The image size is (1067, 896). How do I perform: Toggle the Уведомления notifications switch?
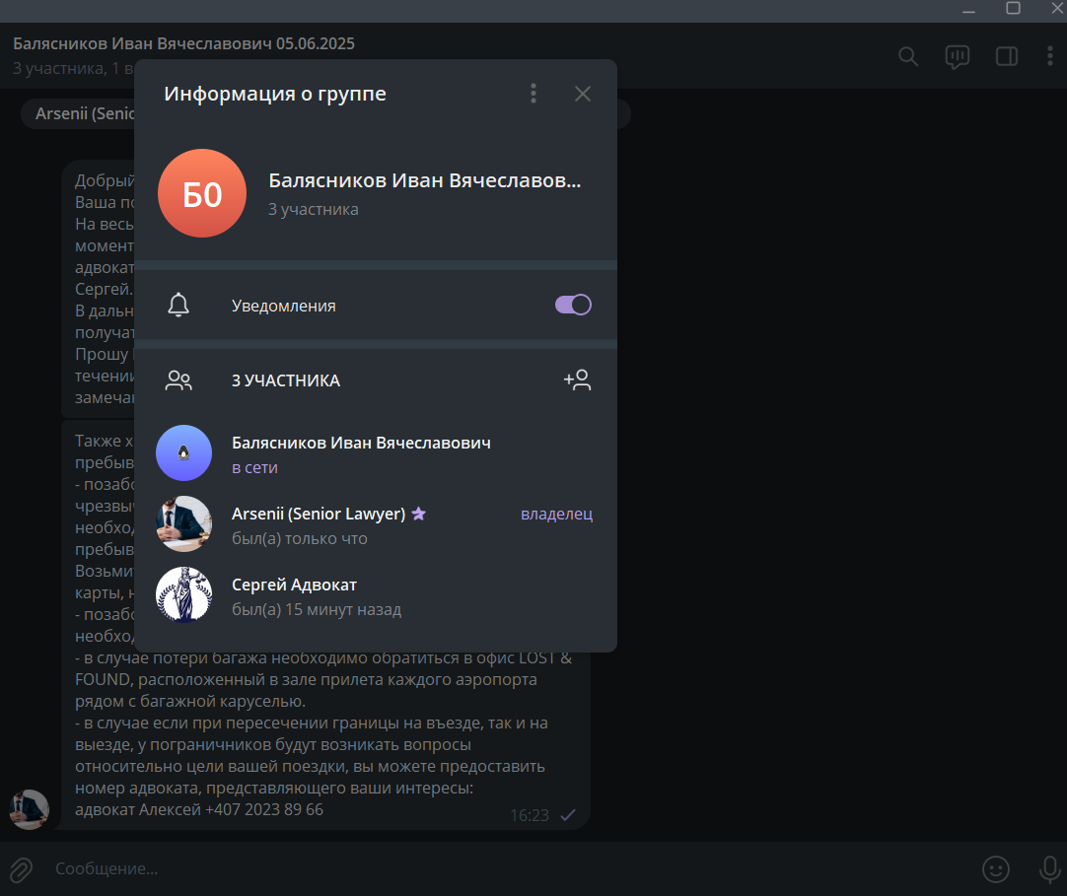pos(573,305)
